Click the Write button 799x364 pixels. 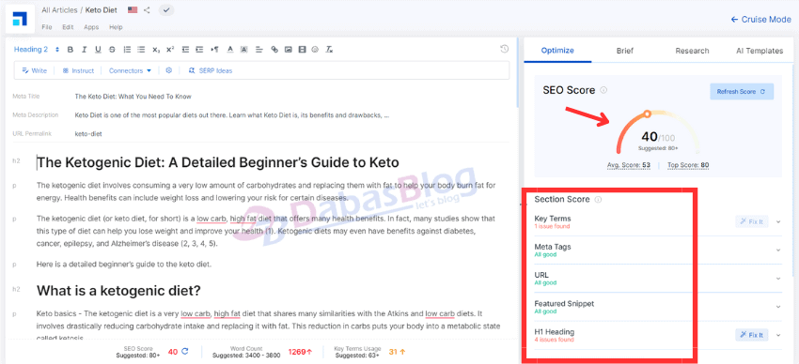(x=34, y=70)
